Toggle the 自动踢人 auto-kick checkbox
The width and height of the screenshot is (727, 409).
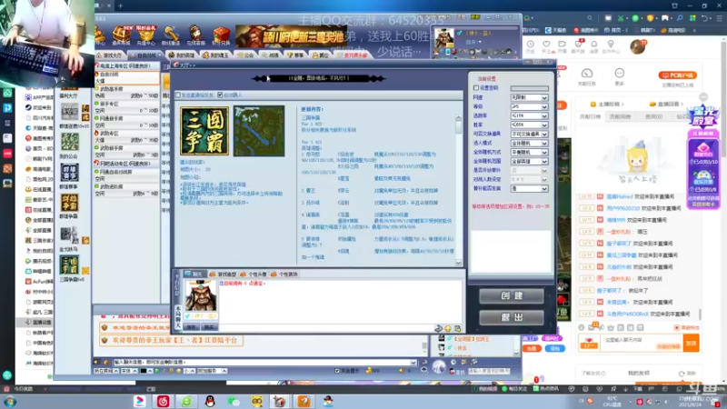coord(220,95)
